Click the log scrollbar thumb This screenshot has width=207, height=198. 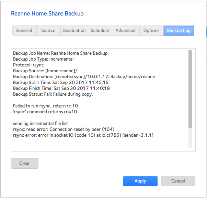(x=190, y=89)
